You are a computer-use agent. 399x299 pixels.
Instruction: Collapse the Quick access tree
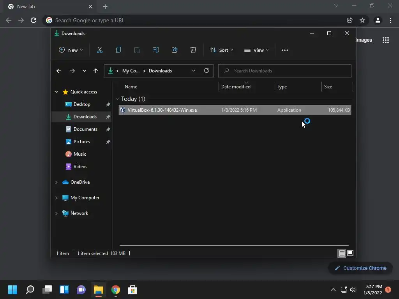coord(56,92)
